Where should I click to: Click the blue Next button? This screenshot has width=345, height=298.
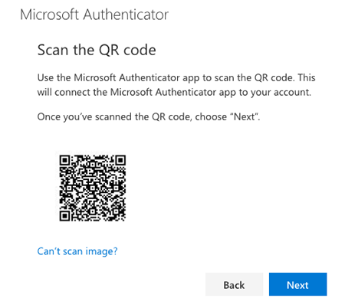[297, 284]
